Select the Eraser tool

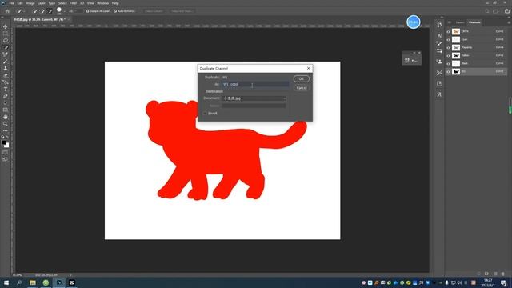coord(6,75)
